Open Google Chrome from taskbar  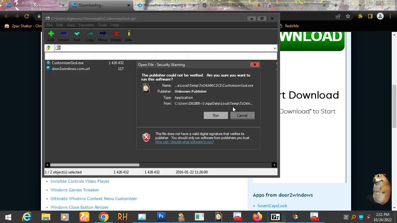[103, 217]
